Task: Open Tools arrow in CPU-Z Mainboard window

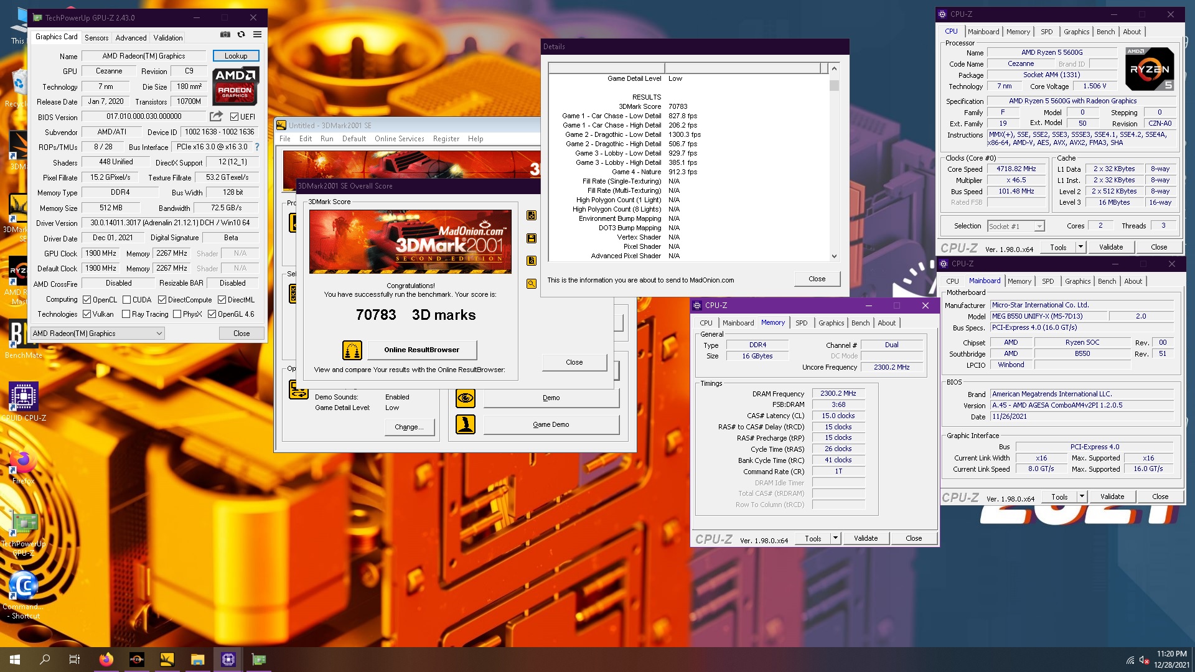Action: pos(1082,497)
